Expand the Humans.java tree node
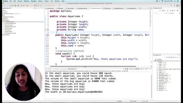Image resolution: width=183 pixels, height=103 pixels. pyautogui.click(x=4, y=25)
